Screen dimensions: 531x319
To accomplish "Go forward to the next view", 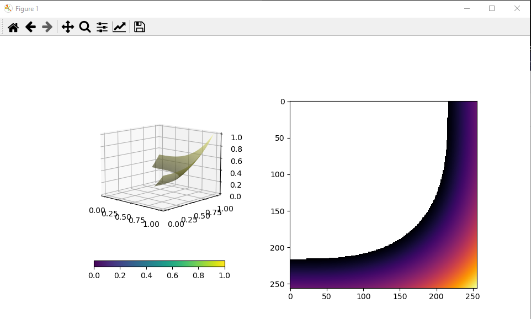I will pos(47,27).
